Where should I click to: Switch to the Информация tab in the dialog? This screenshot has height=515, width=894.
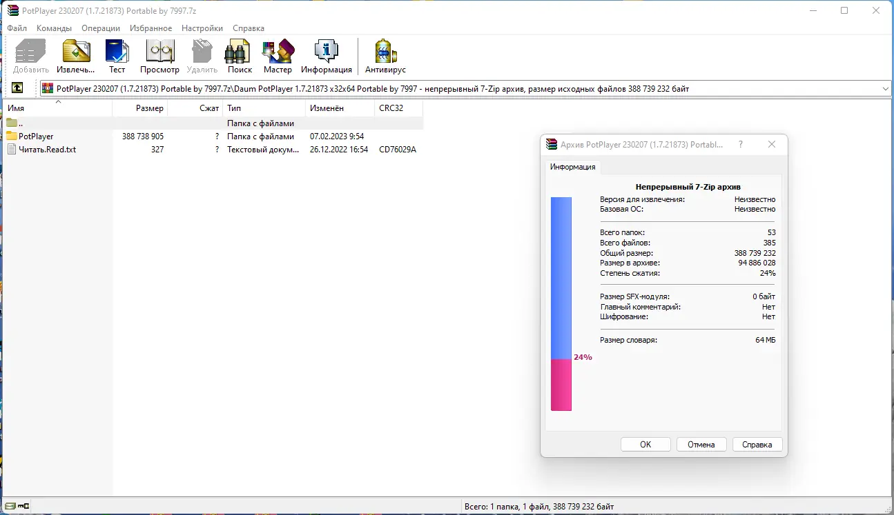(x=573, y=167)
